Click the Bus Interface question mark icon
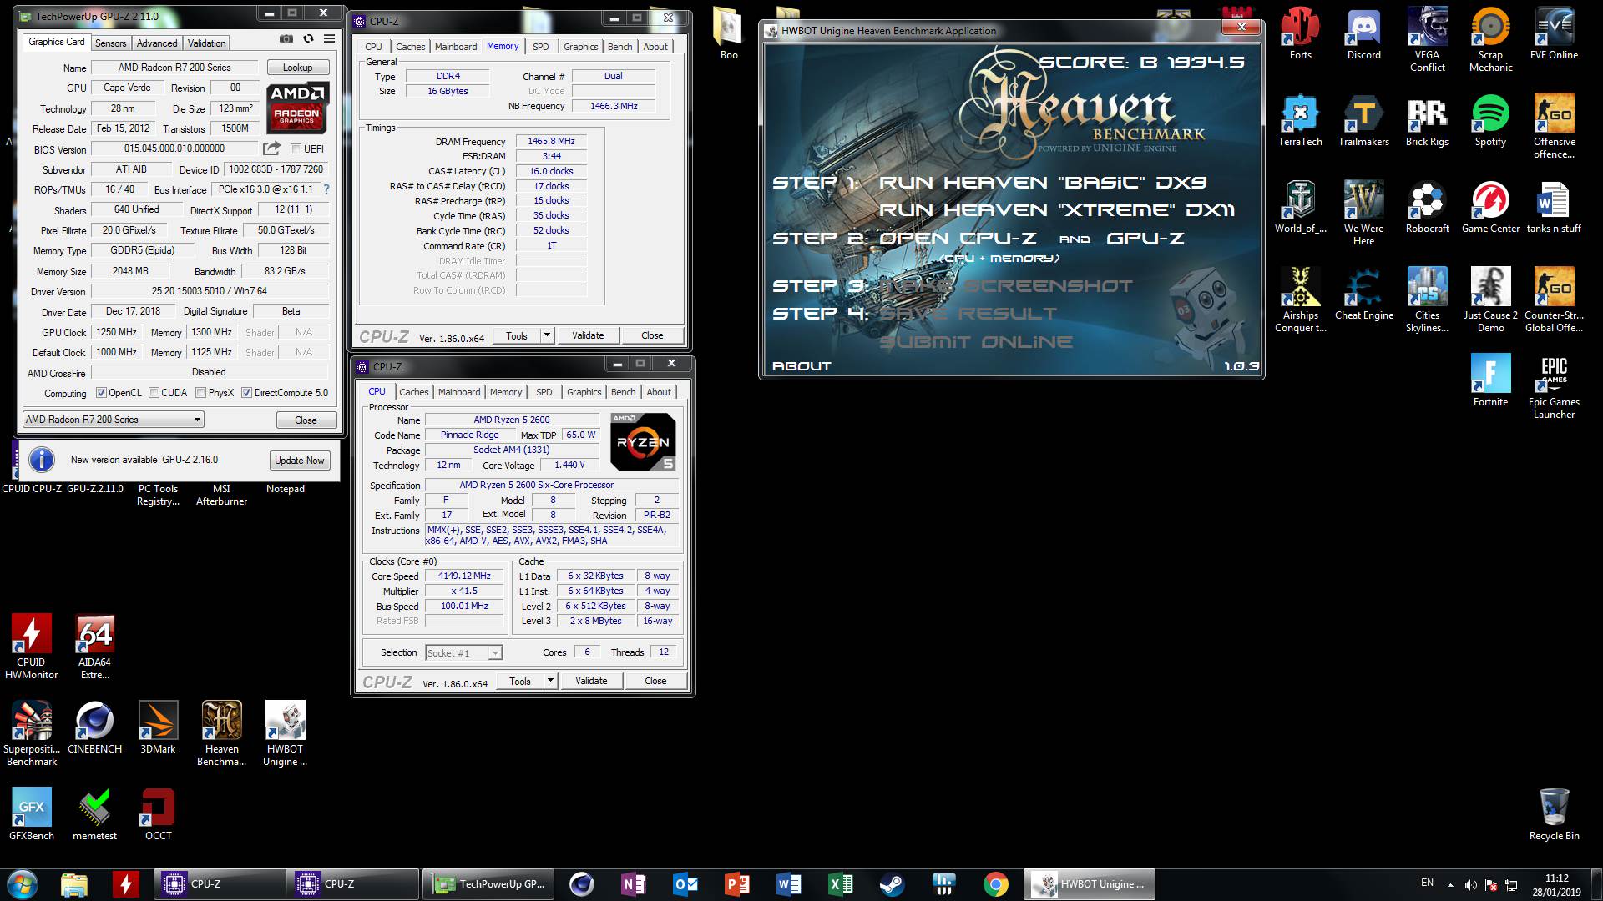1603x901 pixels. (326, 189)
